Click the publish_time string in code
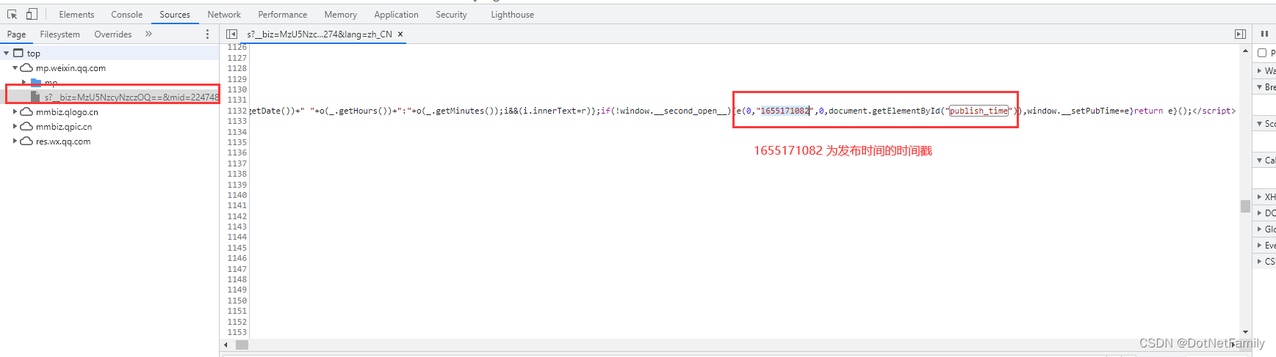 click(978, 111)
